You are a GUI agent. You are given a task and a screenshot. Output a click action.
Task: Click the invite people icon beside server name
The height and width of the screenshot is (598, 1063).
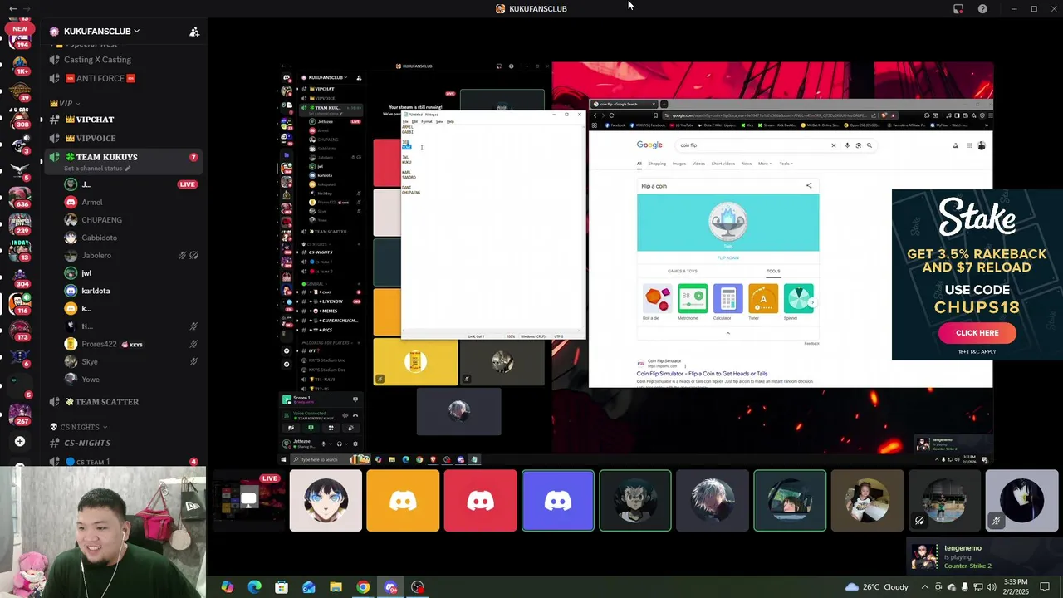point(194,32)
